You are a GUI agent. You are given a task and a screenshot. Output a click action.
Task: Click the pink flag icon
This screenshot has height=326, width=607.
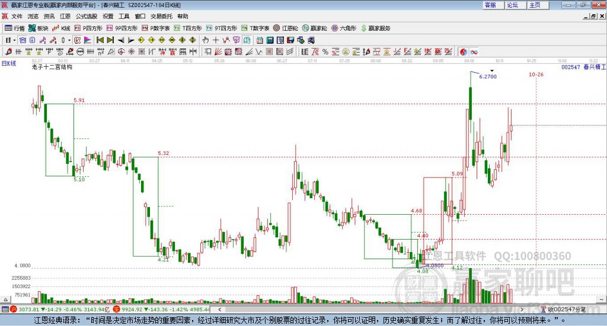88,40
